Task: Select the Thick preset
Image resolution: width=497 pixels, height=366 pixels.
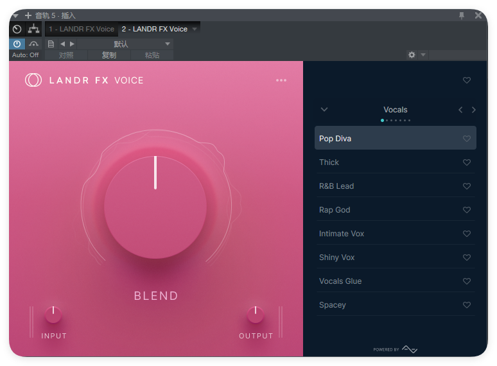Action: 396,162
